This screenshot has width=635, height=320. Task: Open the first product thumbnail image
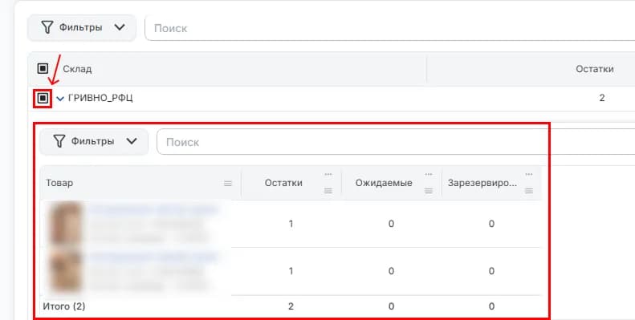point(65,224)
